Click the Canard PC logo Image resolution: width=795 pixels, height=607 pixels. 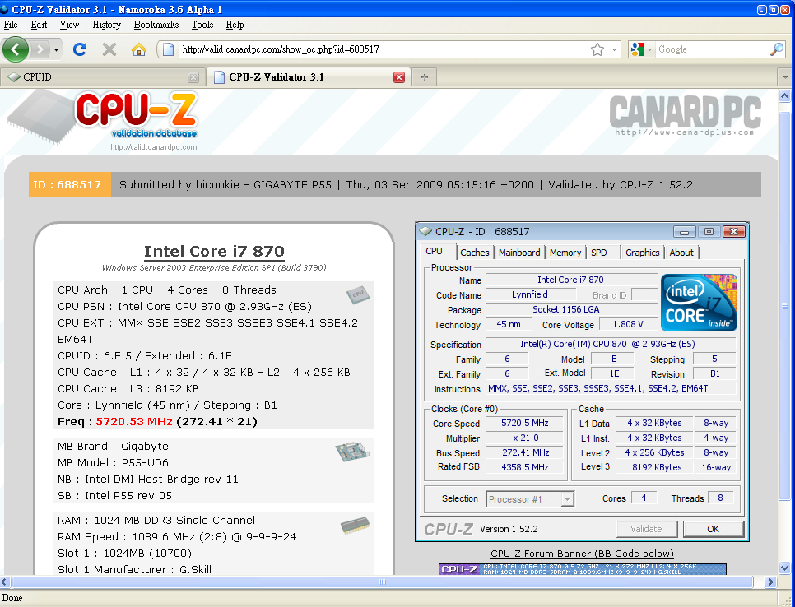(x=685, y=116)
